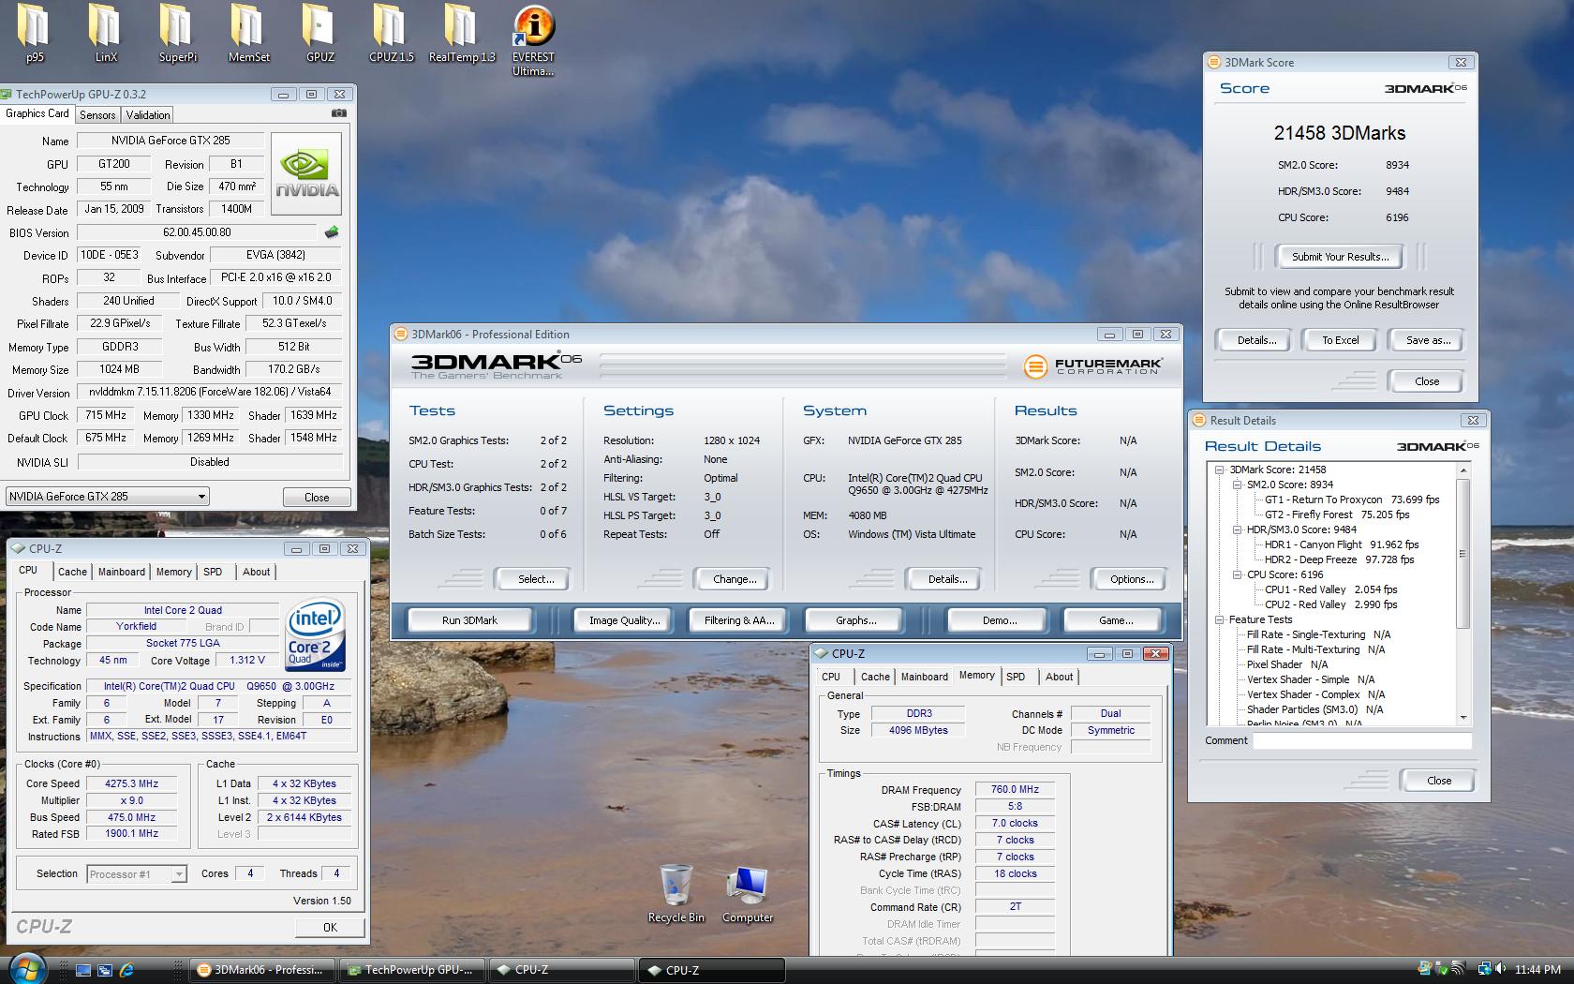Click the Result Details scroll down arrow
The image size is (1574, 984).
point(1463,717)
